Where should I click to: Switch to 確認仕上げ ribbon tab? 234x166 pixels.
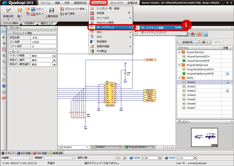click(x=47, y=23)
